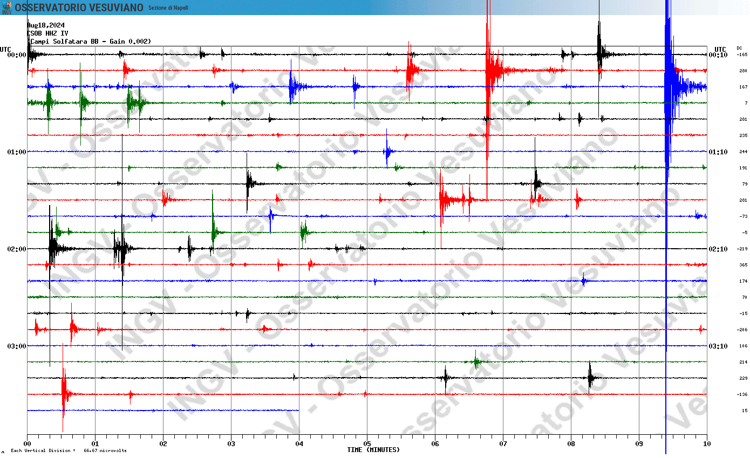
Task: Click the DC value -136
Action: [742, 394]
